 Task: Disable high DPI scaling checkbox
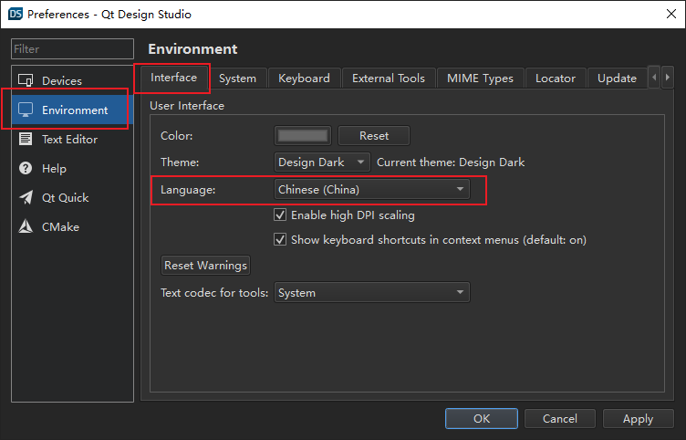point(281,216)
